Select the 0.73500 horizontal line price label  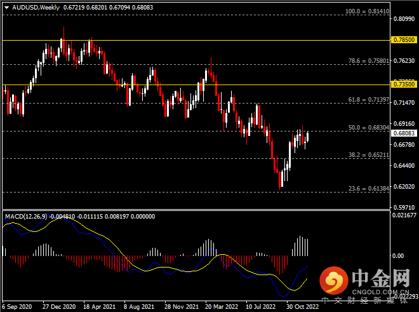click(x=404, y=84)
